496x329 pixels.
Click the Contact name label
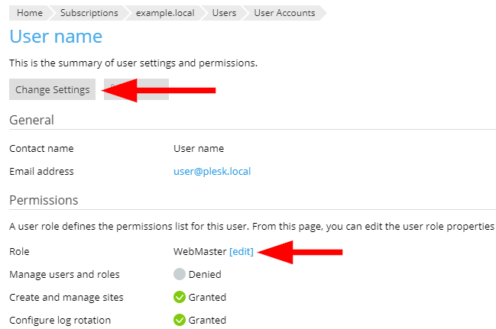pyautogui.click(x=41, y=149)
